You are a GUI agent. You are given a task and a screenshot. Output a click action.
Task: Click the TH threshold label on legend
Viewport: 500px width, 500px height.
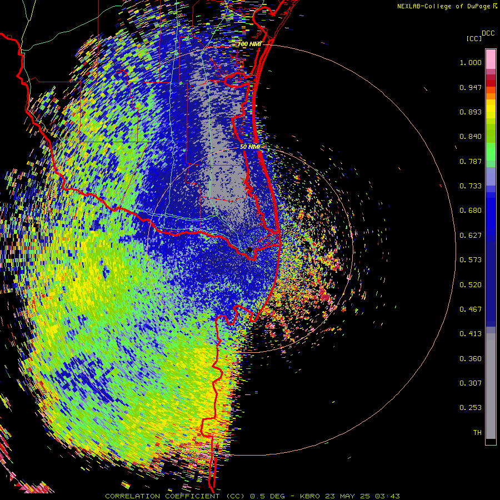[477, 433]
